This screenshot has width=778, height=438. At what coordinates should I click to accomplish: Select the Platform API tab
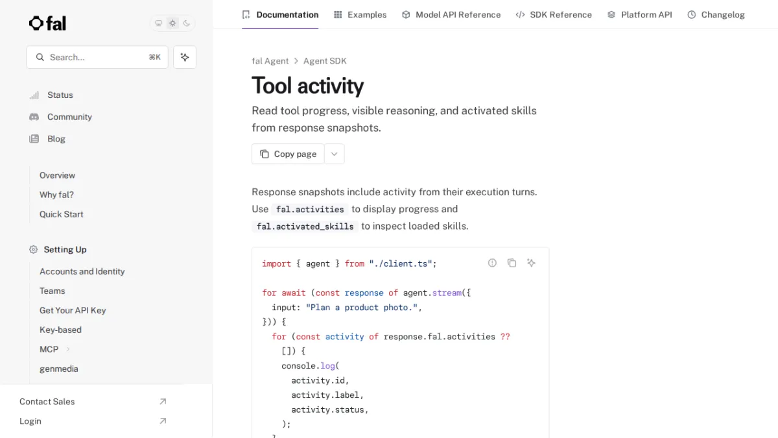coord(640,14)
